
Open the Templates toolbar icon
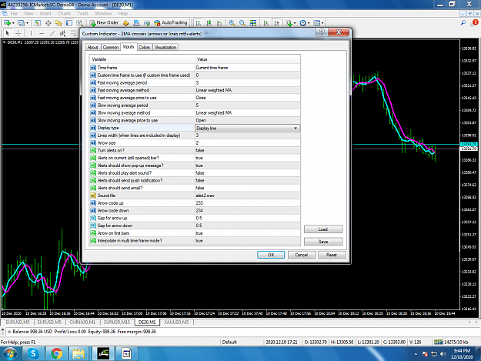316,23
